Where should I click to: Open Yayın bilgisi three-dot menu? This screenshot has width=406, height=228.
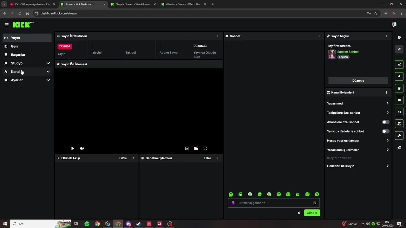386,36
